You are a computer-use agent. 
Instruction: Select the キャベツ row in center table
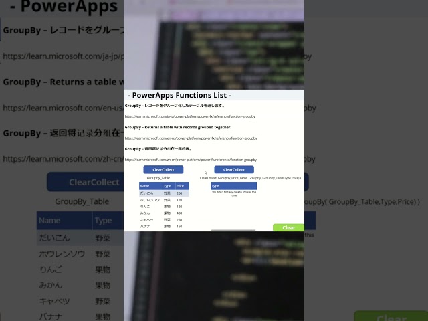[164, 220]
